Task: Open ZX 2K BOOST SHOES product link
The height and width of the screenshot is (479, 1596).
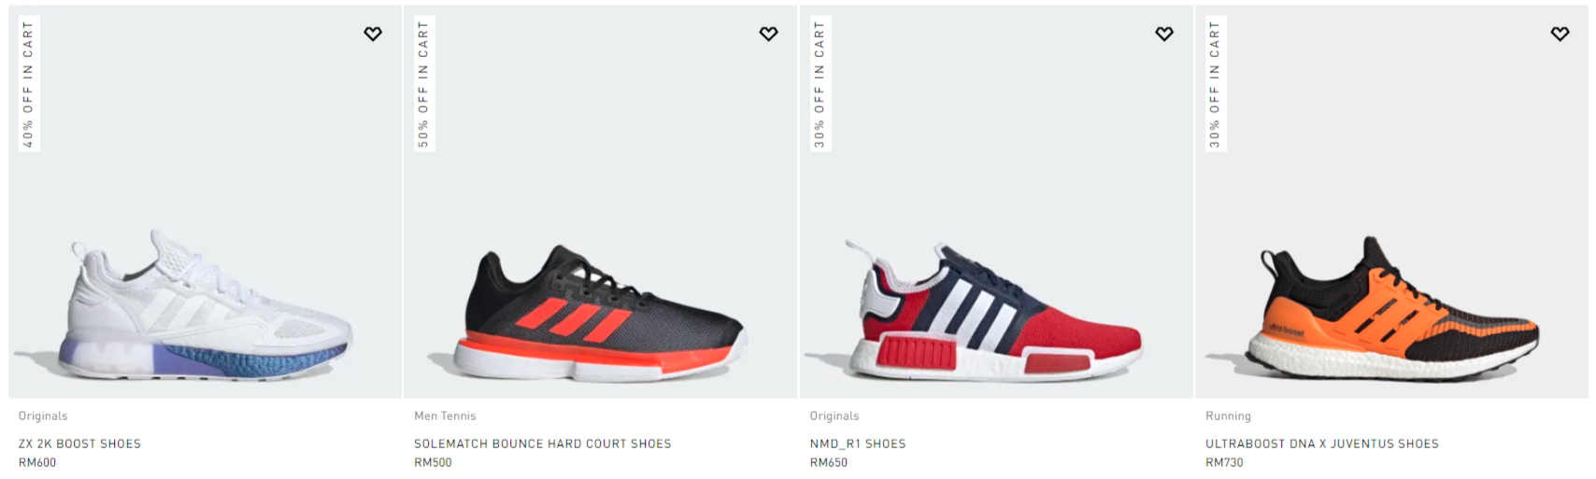Action: point(79,444)
